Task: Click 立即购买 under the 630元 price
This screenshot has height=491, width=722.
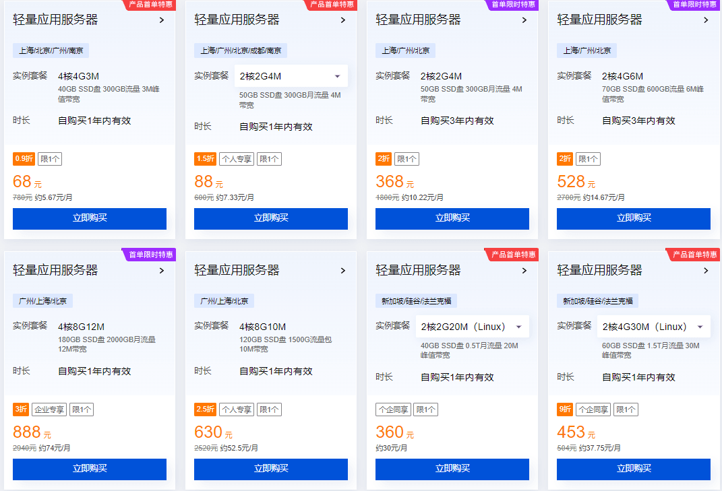Action: (x=271, y=469)
